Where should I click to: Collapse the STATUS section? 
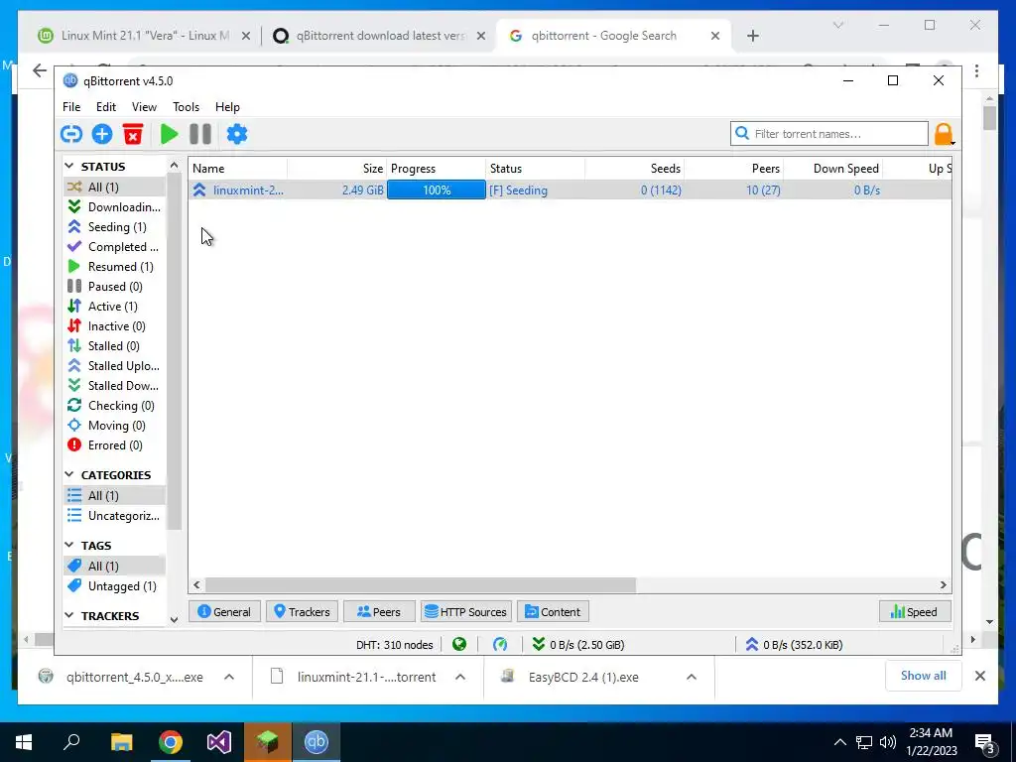coord(69,167)
